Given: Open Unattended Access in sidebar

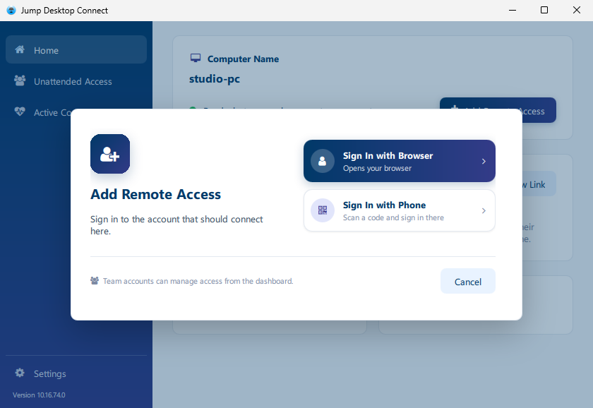Looking at the screenshot, I should point(76,81).
